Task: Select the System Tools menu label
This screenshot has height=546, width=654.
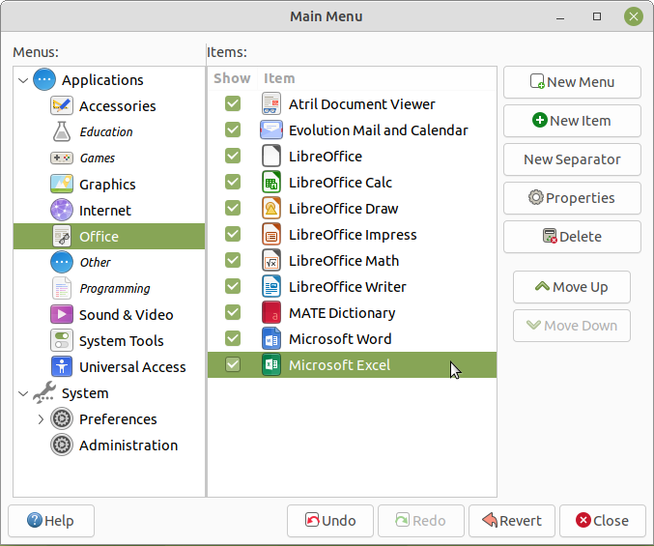Action: coord(122,341)
